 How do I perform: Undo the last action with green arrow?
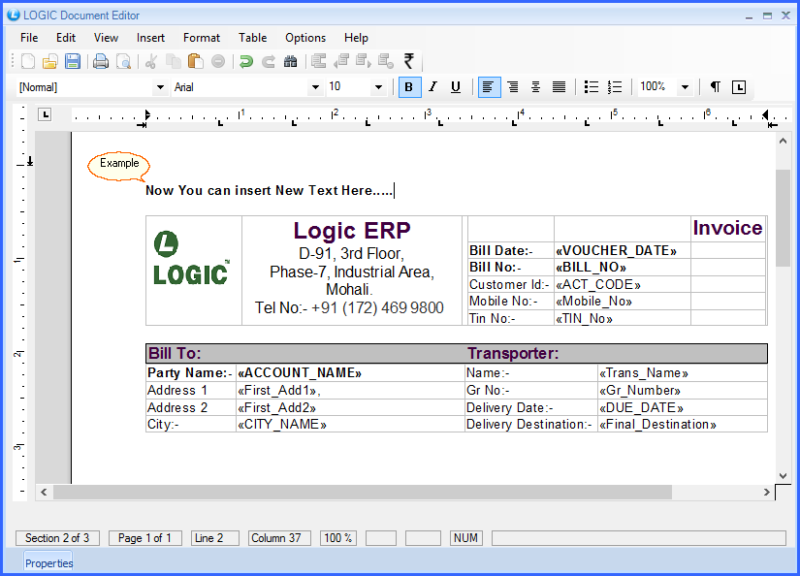tap(246, 61)
